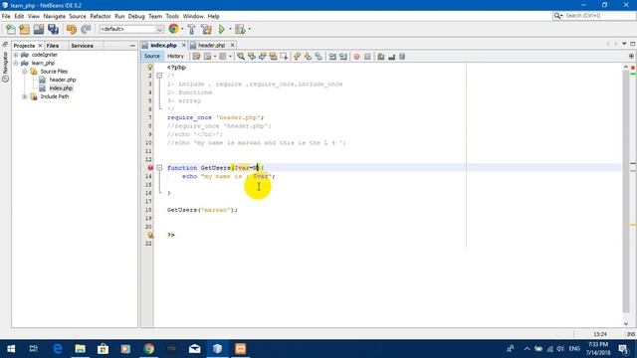The image size is (637, 358).
Task: Open the Run Project dropdown arrow
Action: [230, 29]
